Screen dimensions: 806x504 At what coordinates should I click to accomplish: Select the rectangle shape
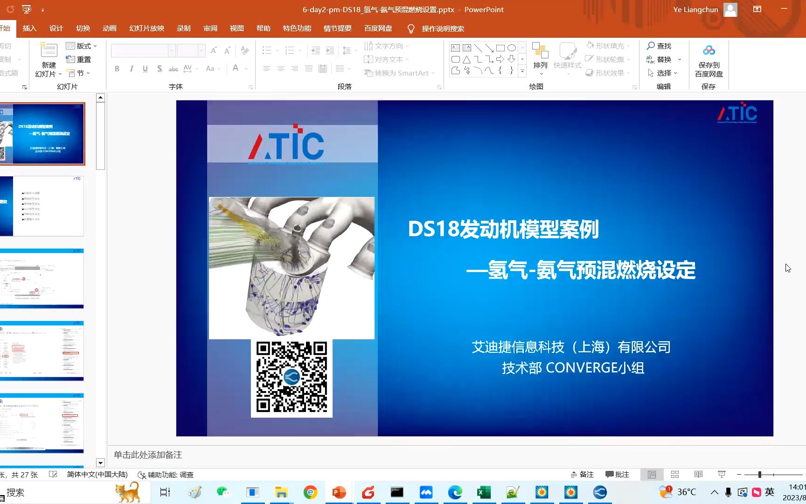(500, 48)
